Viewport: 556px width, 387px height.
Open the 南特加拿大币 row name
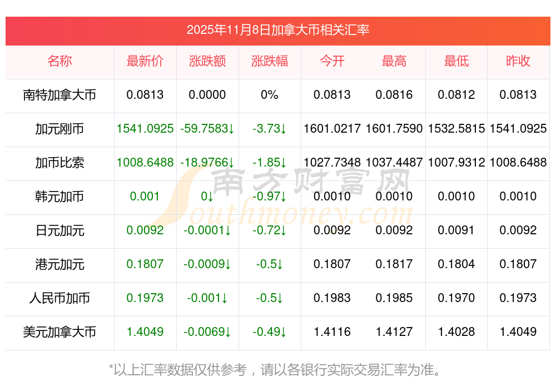click(59, 95)
